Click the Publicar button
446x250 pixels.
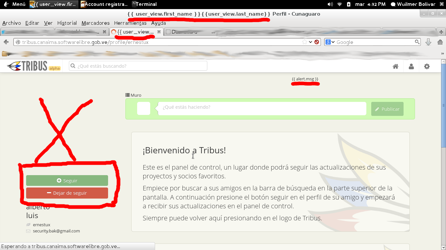387,109
